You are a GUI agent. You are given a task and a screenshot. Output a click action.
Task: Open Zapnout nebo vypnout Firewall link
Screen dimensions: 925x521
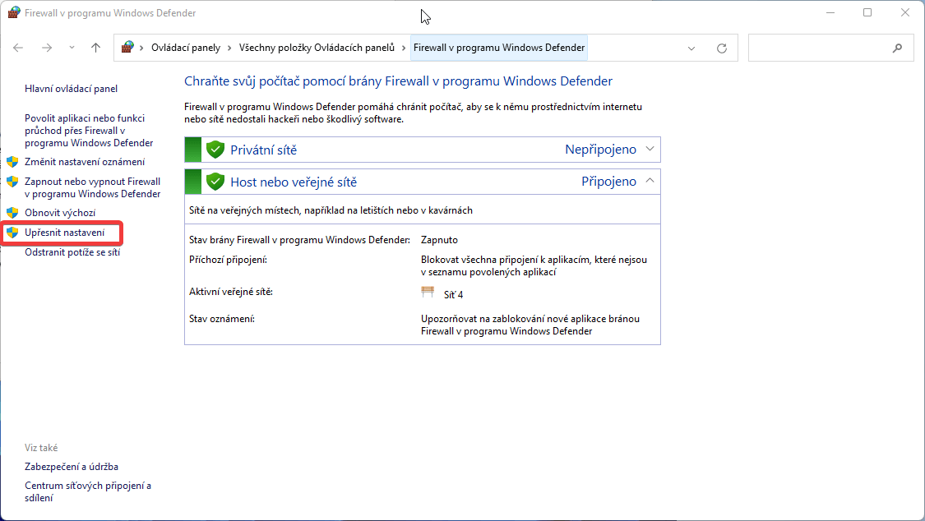[93, 187]
